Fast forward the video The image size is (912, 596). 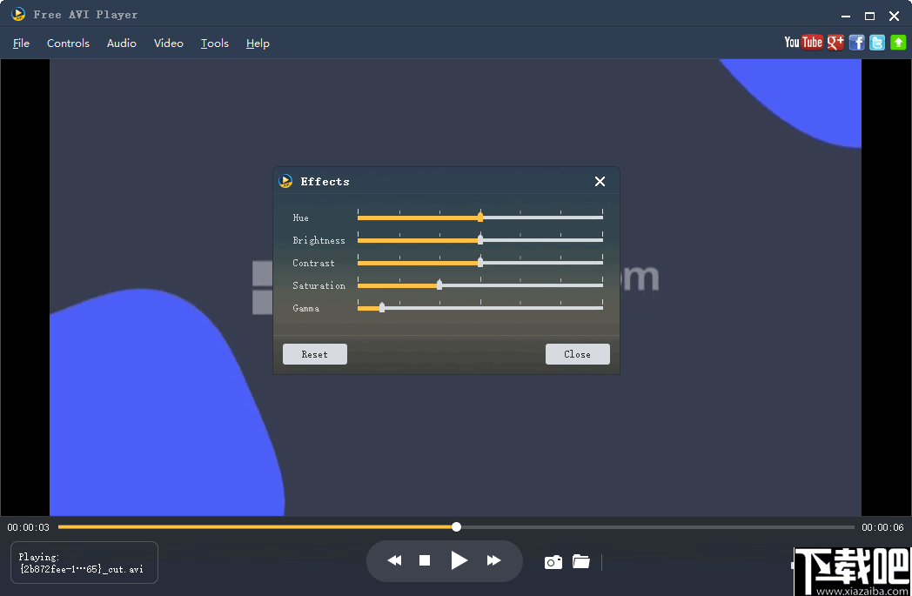[x=493, y=561]
